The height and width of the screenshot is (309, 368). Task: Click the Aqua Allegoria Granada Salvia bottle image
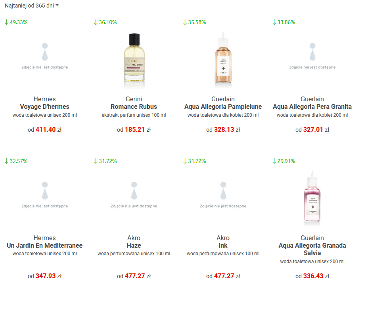312,199
